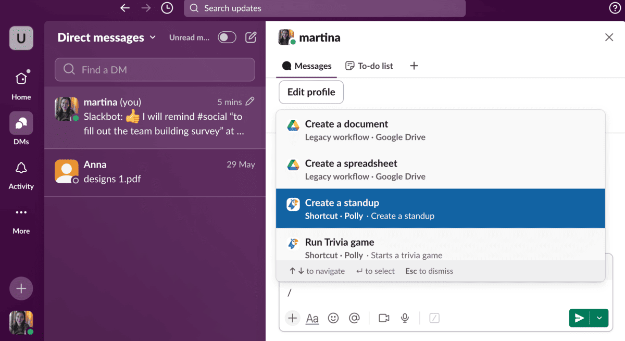Open More options in sidebar
This screenshot has width=625, height=341.
(21, 212)
